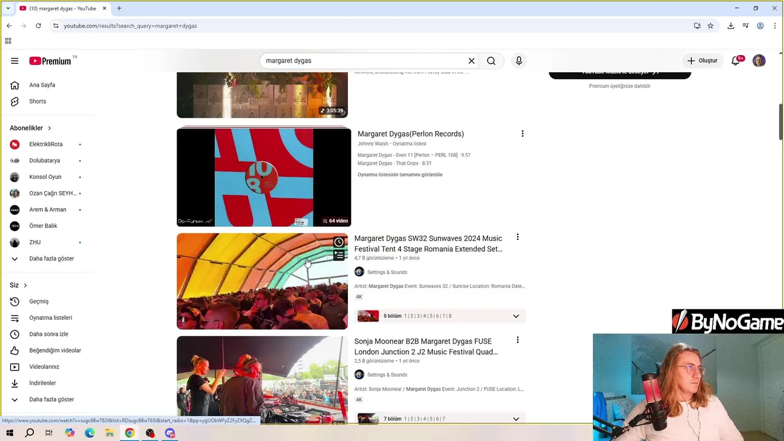This screenshot has height=441, width=784.
Task: Expand the Abonelikler section chevron
Action: [50, 128]
